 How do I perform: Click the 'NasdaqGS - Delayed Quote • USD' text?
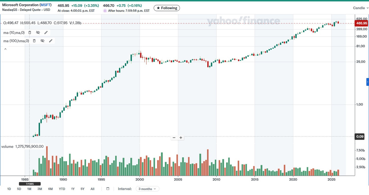click(x=26, y=10)
